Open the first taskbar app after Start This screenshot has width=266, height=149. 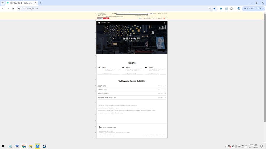tap(10, 146)
